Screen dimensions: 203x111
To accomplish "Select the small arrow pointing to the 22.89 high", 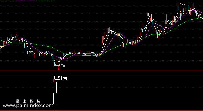I will [x=180, y=3].
